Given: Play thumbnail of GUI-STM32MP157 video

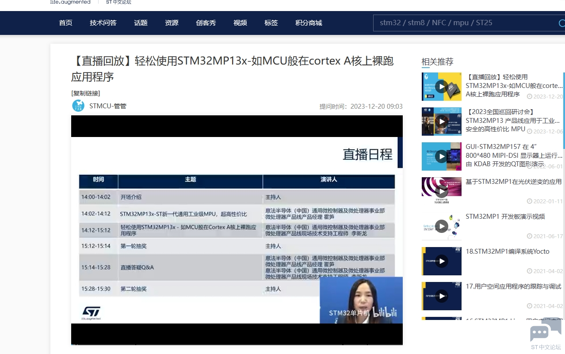Looking at the screenshot, I should (441, 156).
